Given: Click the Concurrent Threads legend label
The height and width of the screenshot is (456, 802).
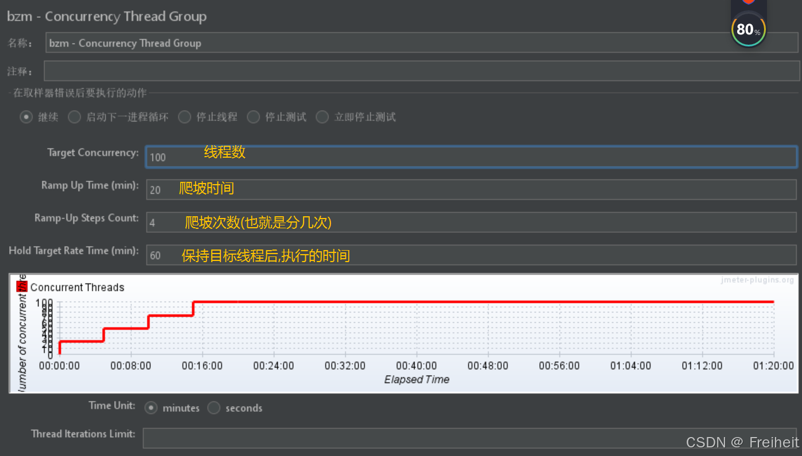Looking at the screenshot, I should tap(77, 287).
